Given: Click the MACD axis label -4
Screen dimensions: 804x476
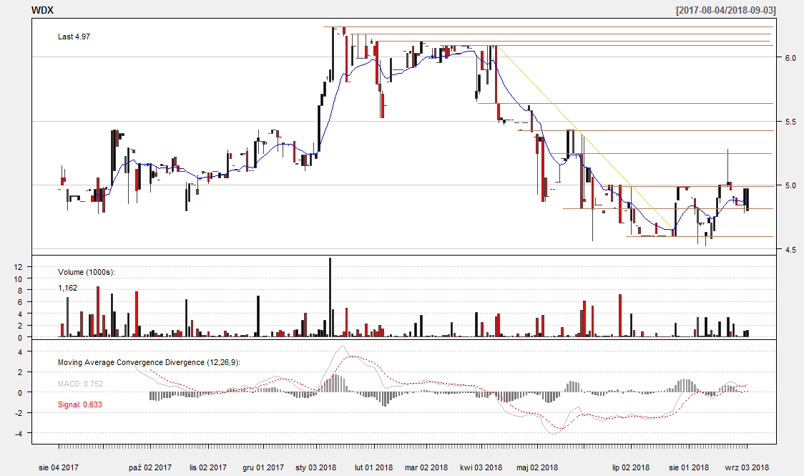Looking at the screenshot, I should [x=19, y=434].
